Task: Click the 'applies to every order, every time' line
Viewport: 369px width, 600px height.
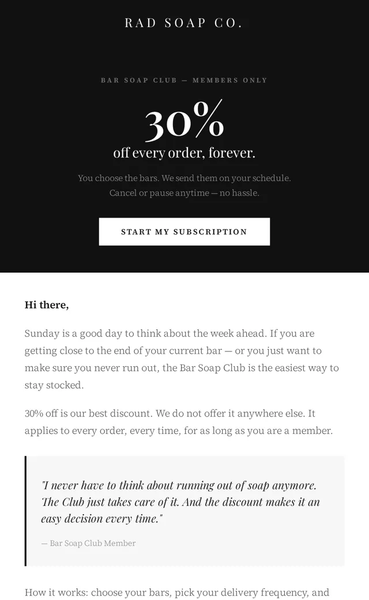Action: [x=179, y=431]
